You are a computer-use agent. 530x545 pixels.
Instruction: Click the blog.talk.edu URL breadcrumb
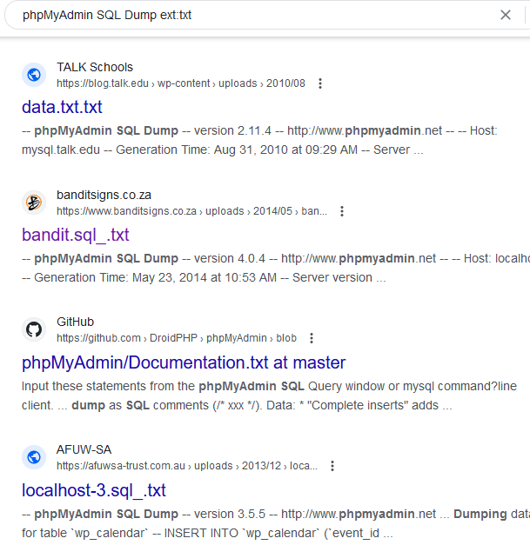pos(180,84)
